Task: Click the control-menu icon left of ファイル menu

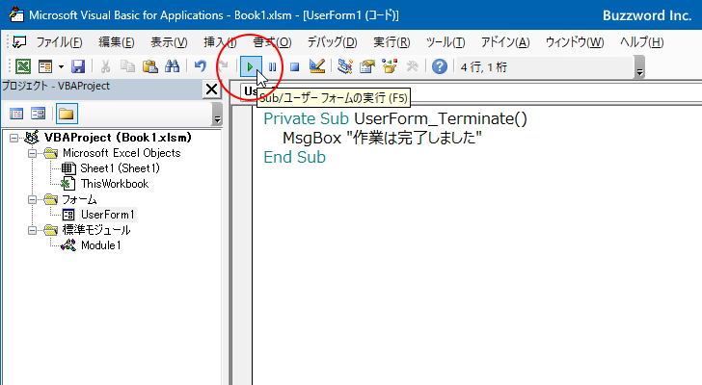Action: 19,42
